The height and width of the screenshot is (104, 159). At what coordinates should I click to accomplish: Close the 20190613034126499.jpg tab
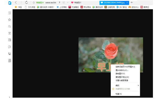tap(127, 3)
